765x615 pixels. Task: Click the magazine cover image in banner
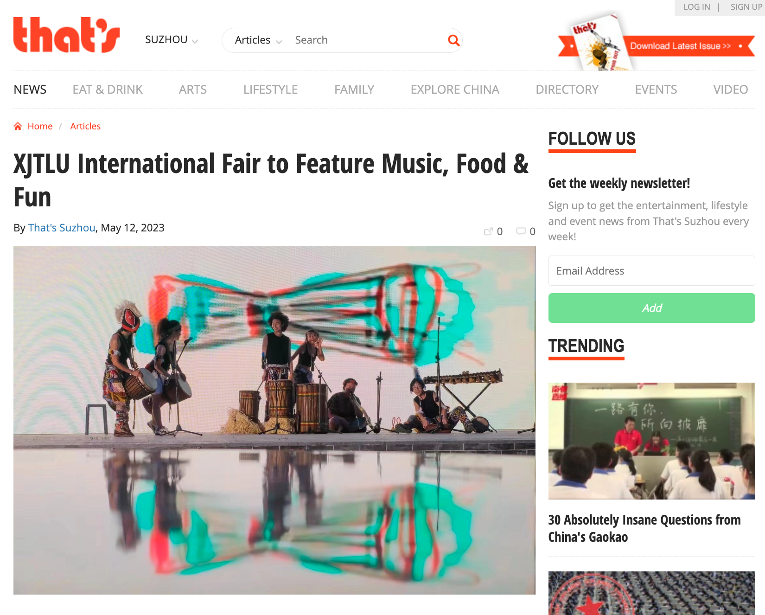coord(598,43)
